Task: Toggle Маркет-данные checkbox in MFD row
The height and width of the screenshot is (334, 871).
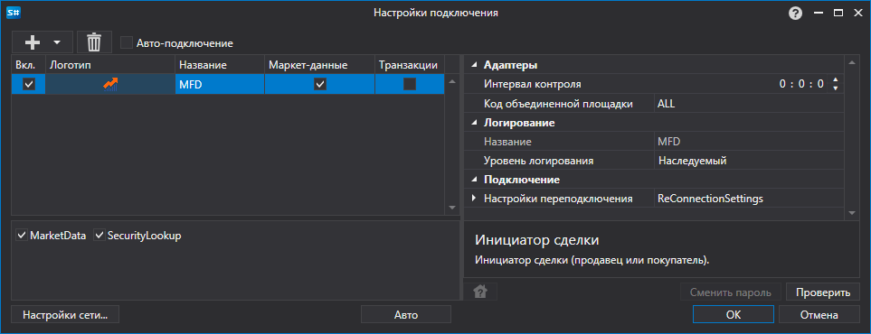Action: click(320, 84)
